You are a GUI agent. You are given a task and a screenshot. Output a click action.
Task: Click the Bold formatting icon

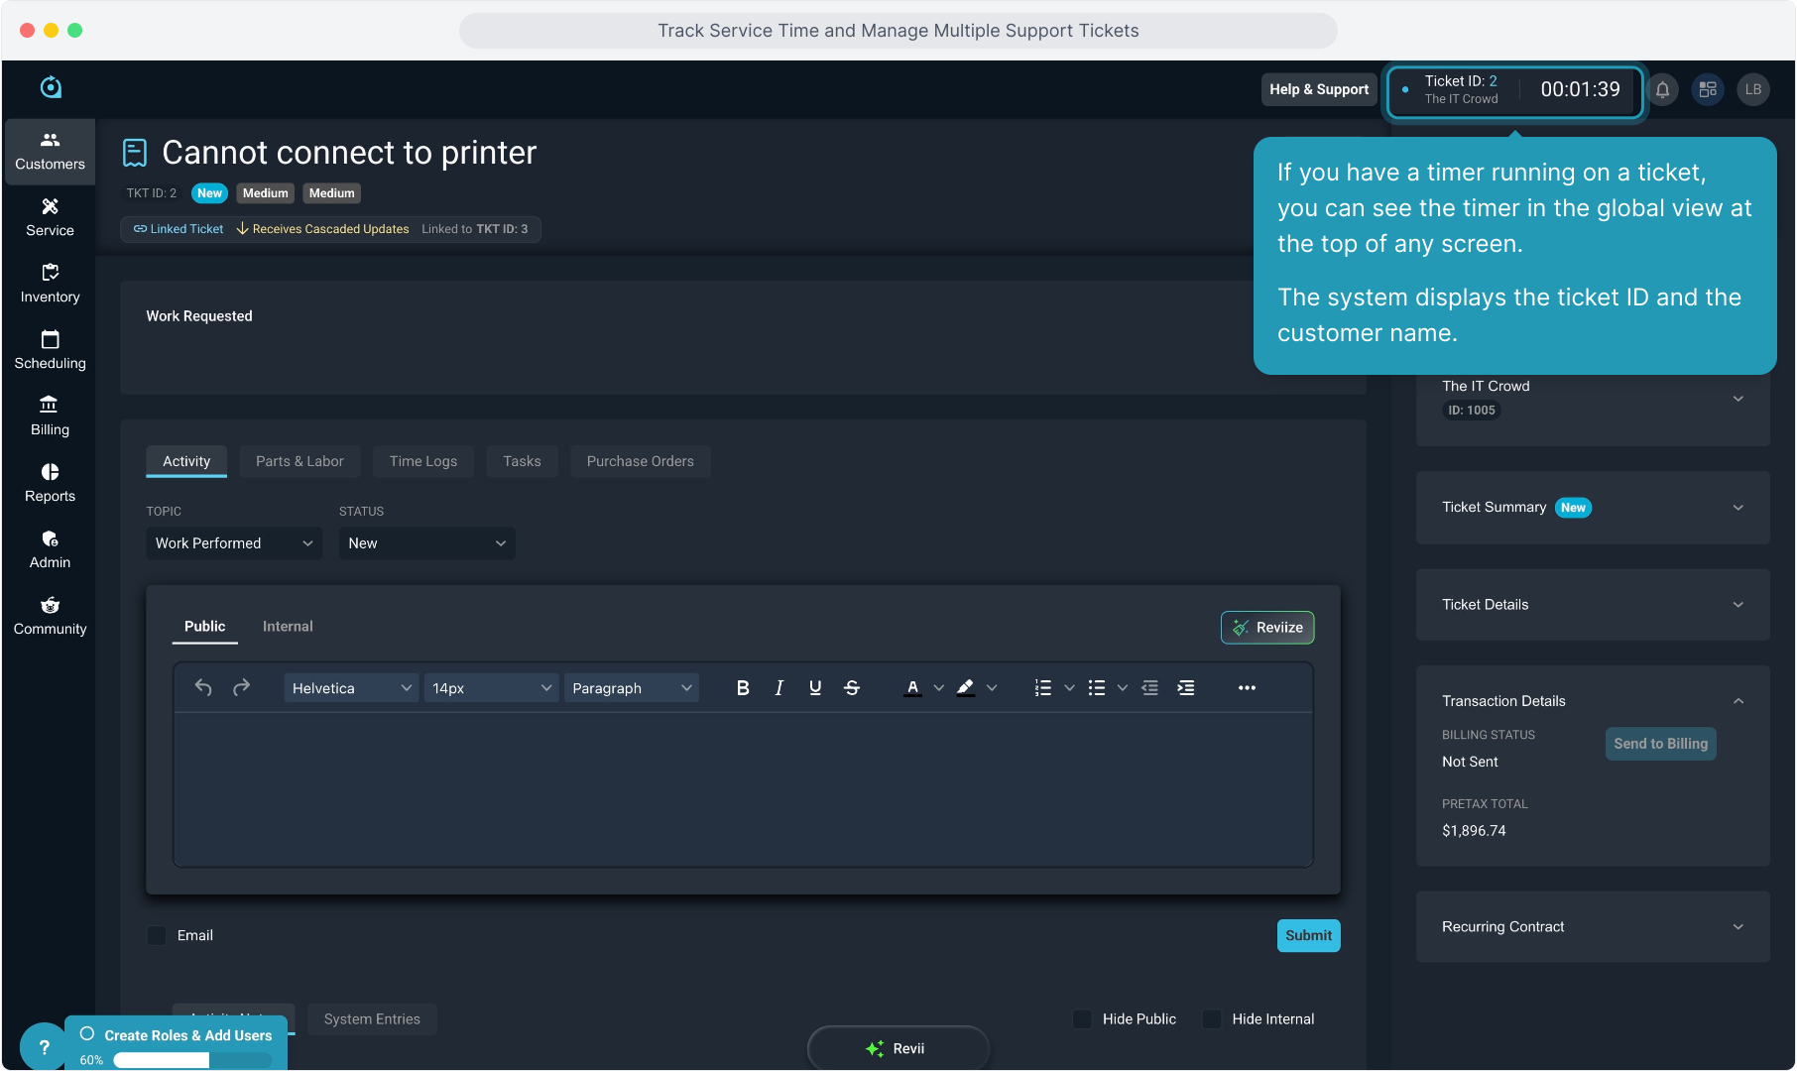pyautogui.click(x=743, y=688)
